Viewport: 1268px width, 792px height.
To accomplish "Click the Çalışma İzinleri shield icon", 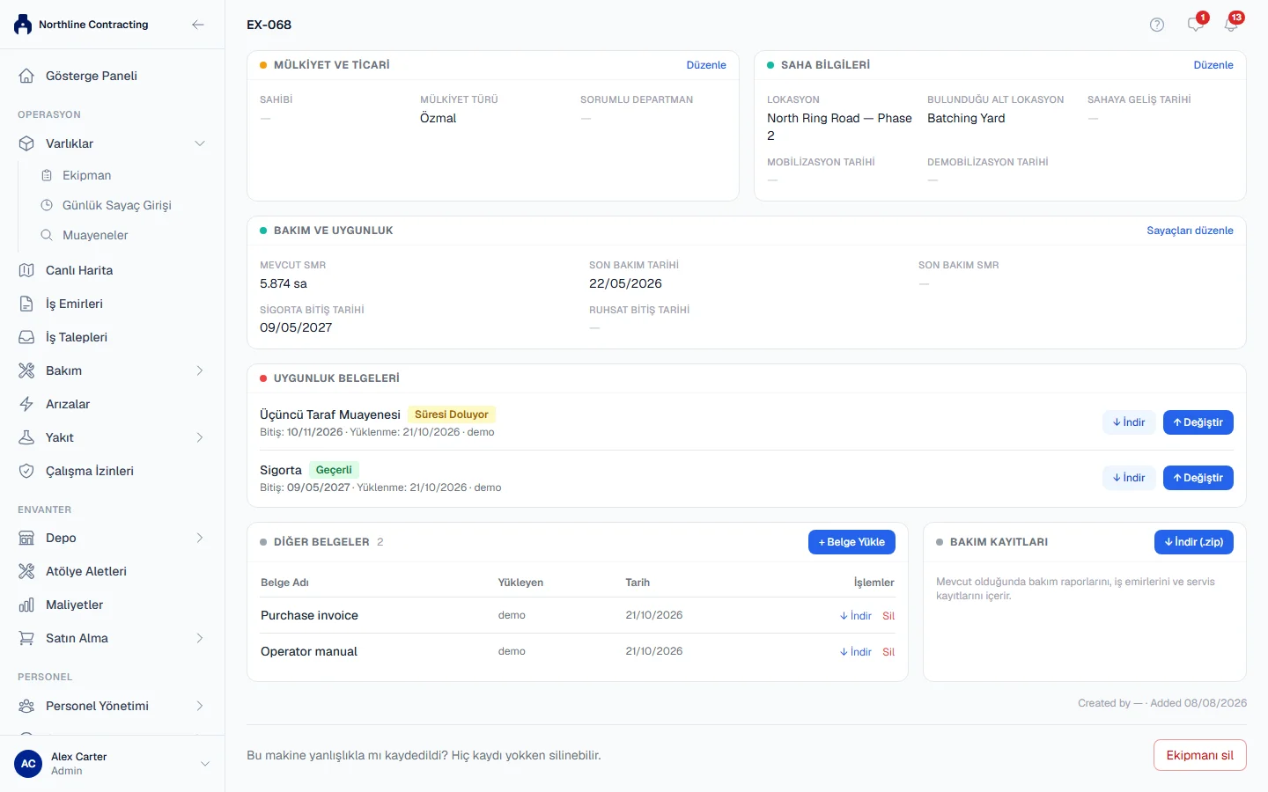I will coord(26,471).
